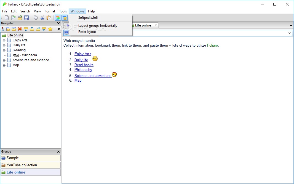Select Daily life page in tree
Image resolution: width=294 pixels, height=184 pixels.
click(19, 45)
